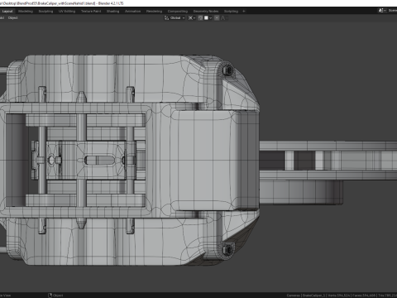
Task: Open the Sculpting tab next to plus button
Action: pyautogui.click(x=231, y=11)
